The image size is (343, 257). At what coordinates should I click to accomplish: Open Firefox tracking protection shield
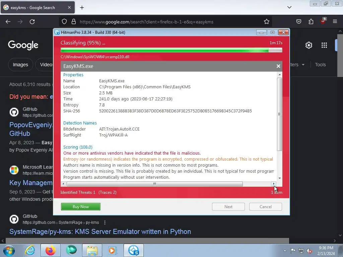click(64, 22)
